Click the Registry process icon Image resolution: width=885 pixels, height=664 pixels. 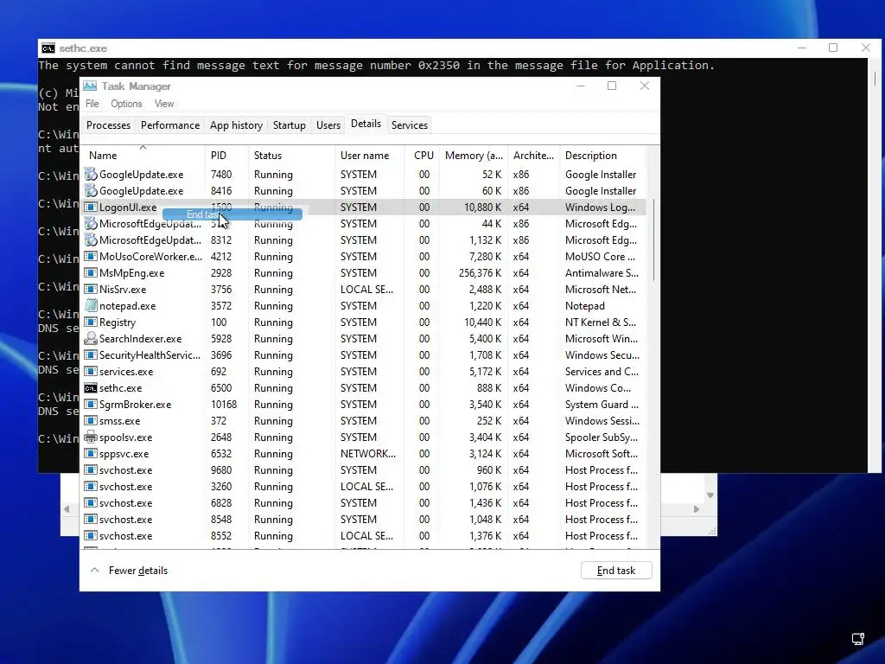click(x=90, y=322)
